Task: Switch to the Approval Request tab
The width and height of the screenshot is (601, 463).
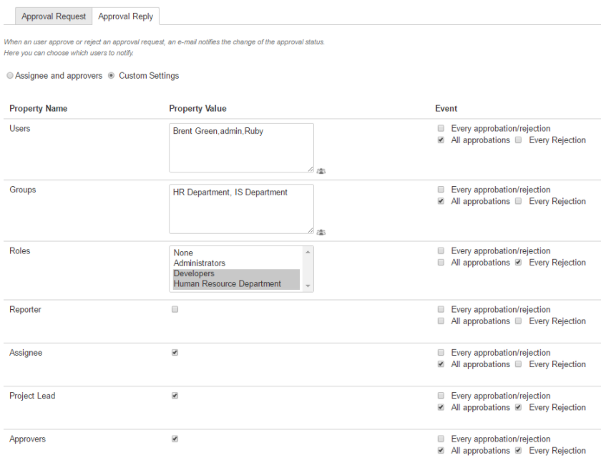Action: 54,16
